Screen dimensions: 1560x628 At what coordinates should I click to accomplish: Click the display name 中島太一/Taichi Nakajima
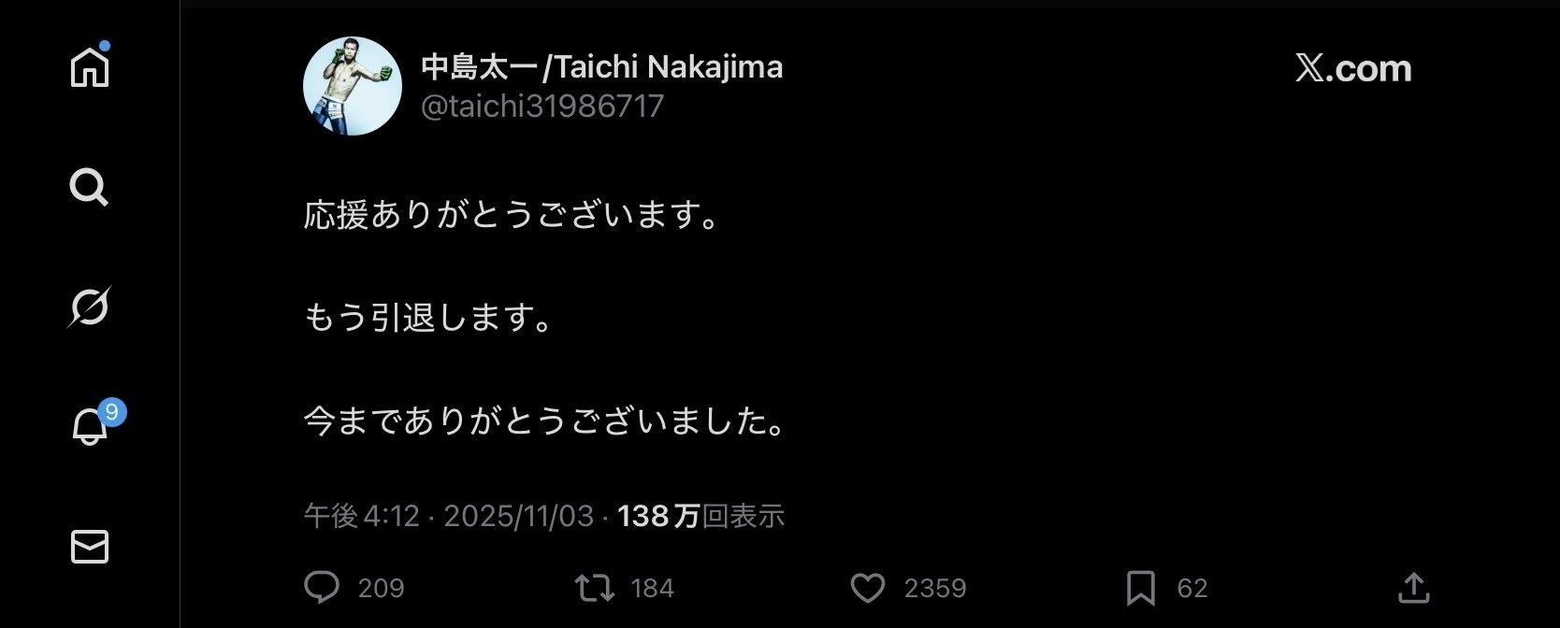click(599, 66)
